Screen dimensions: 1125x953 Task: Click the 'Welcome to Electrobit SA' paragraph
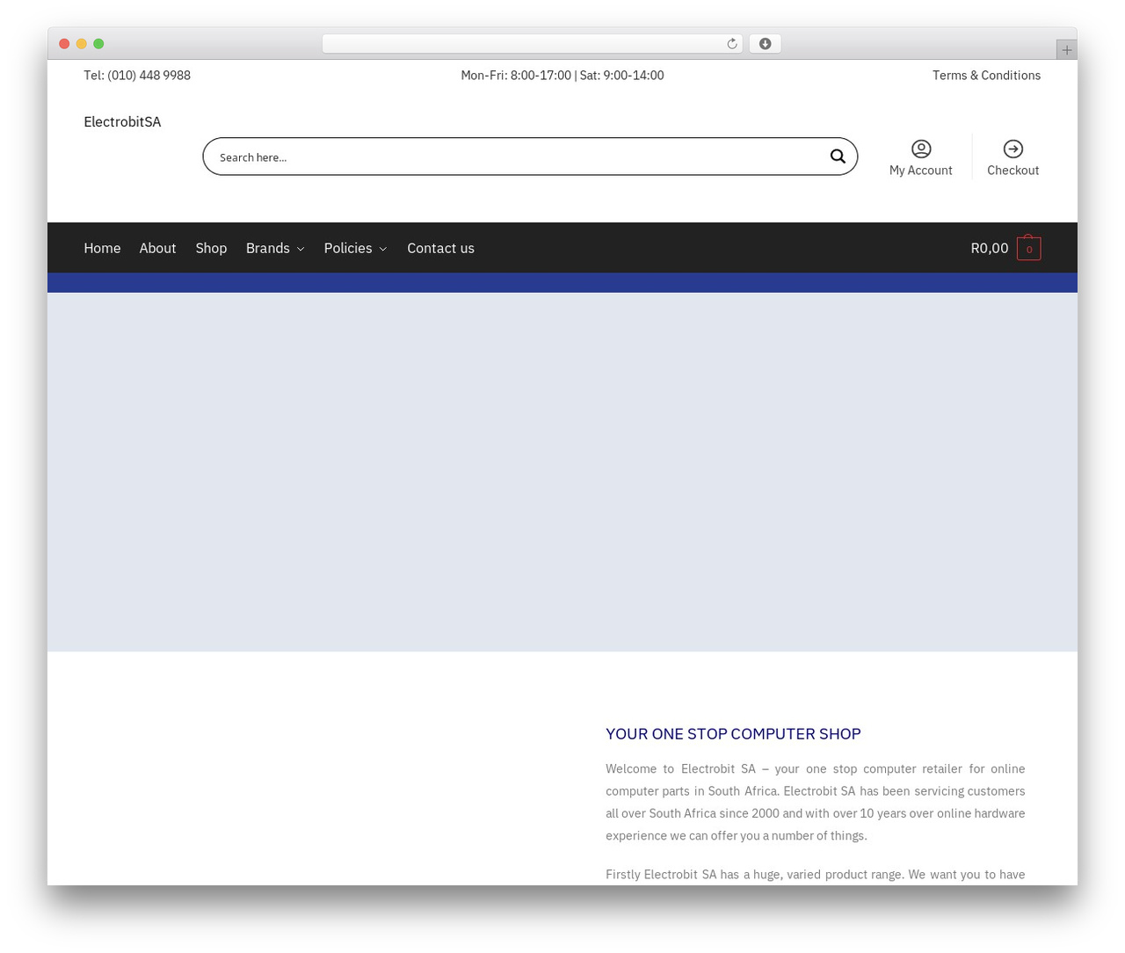[816, 802]
